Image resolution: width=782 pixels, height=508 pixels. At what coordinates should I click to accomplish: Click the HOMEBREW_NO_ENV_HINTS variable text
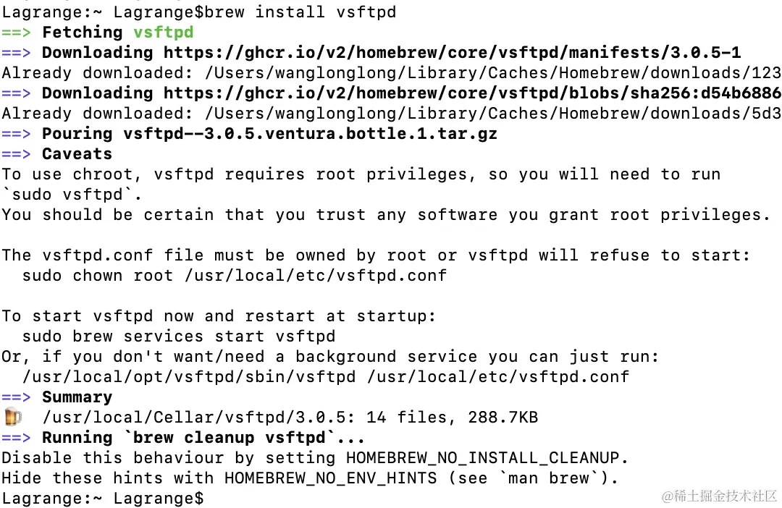point(331,478)
